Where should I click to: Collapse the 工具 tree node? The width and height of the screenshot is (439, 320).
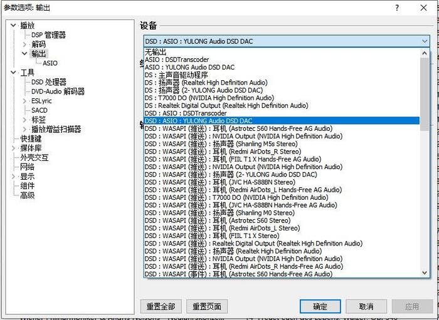tap(13, 73)
